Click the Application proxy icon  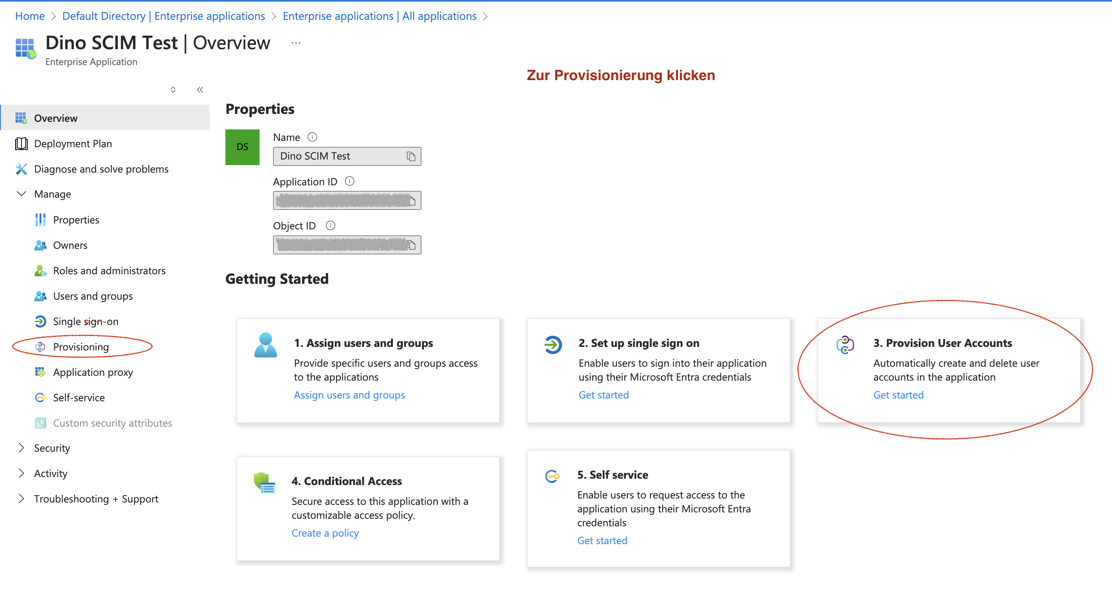(40, 372)
